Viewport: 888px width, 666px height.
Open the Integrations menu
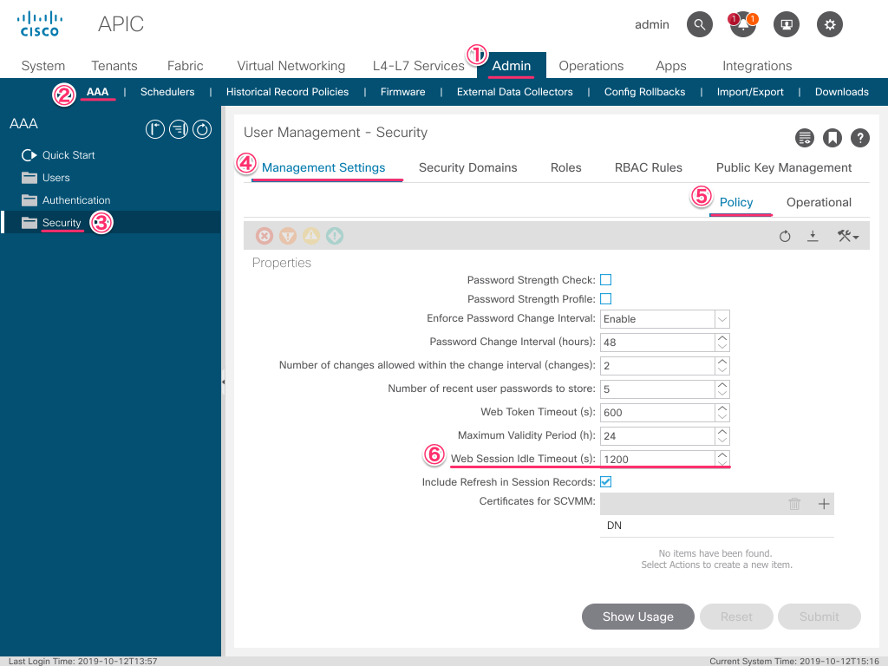pyautogui.click(x=757, y=66)
